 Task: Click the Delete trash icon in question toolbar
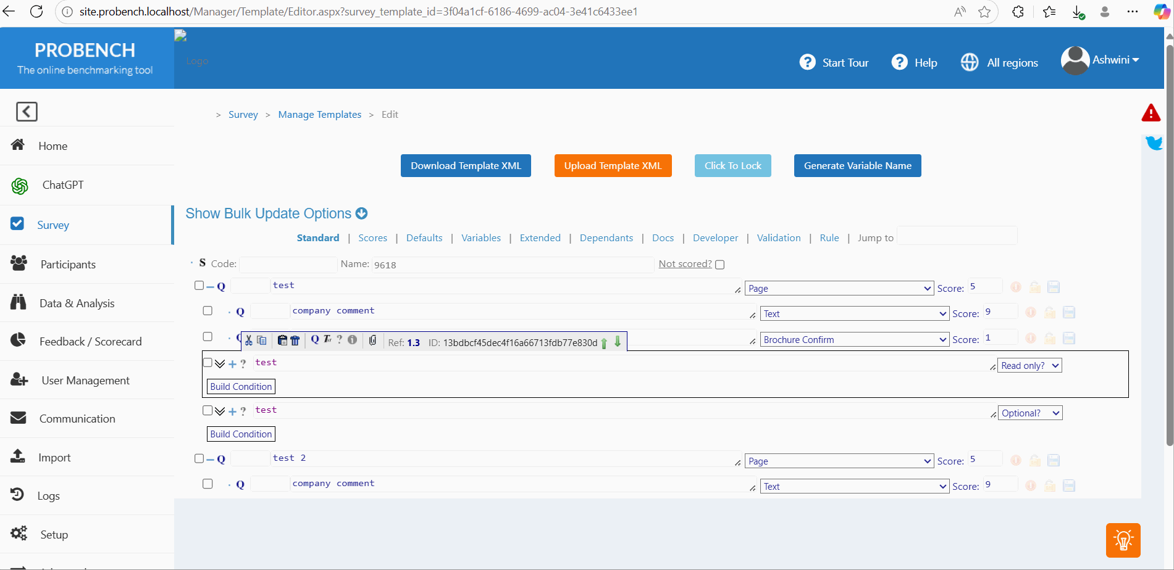[295, 341]
